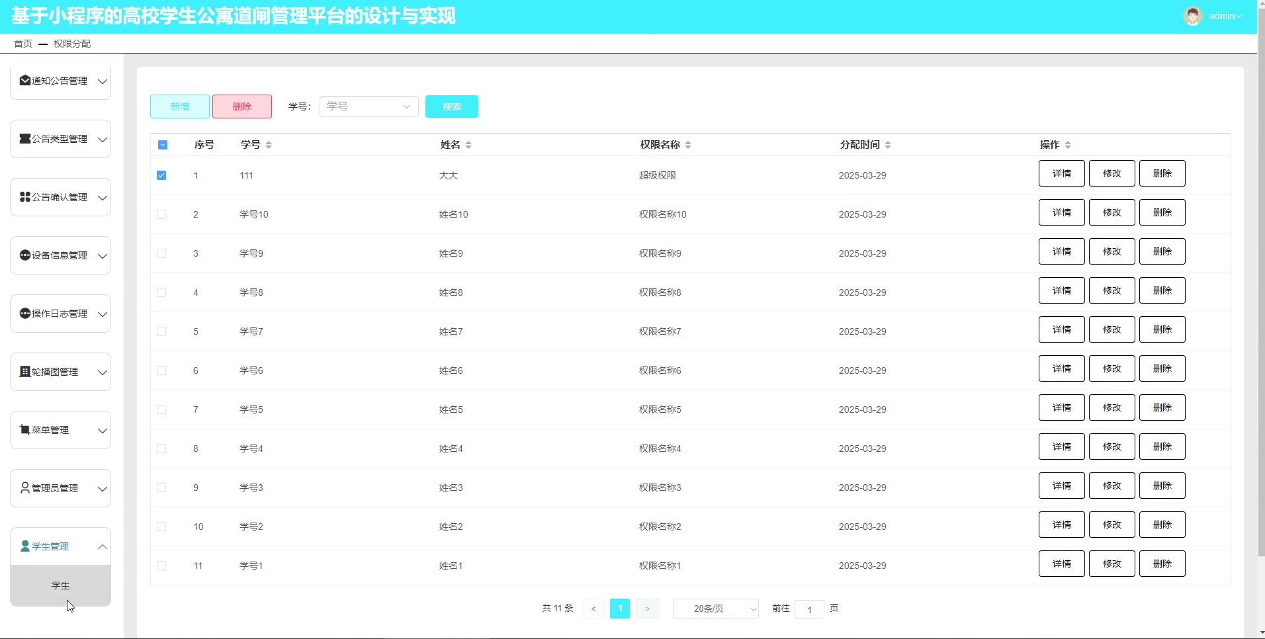Click the 前往 page number input
Viewport: 1265px width, 639px height.
click(x=809, y=609)
